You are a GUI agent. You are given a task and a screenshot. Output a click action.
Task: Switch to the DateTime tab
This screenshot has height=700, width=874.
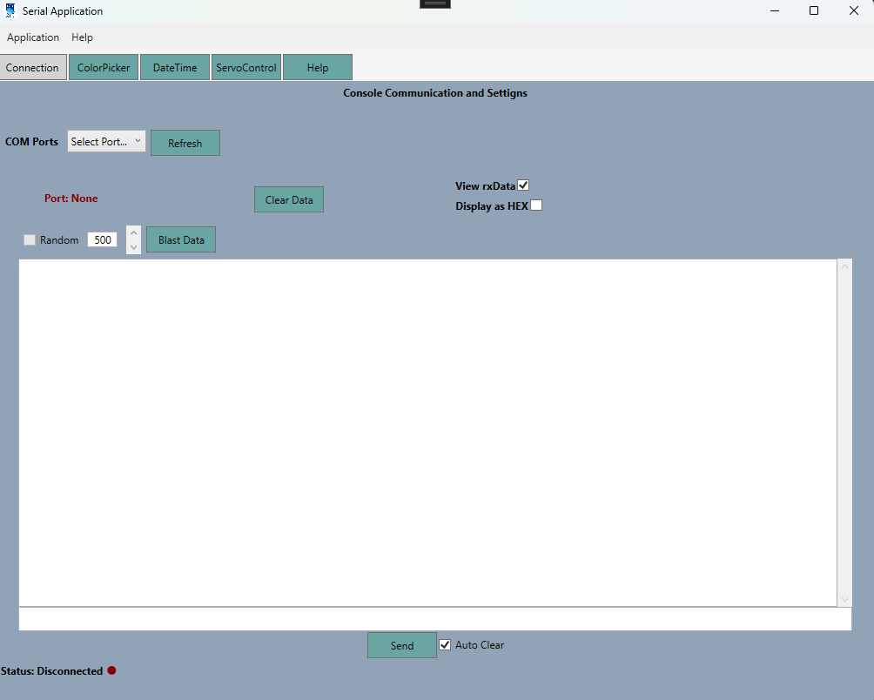(175, 68)
